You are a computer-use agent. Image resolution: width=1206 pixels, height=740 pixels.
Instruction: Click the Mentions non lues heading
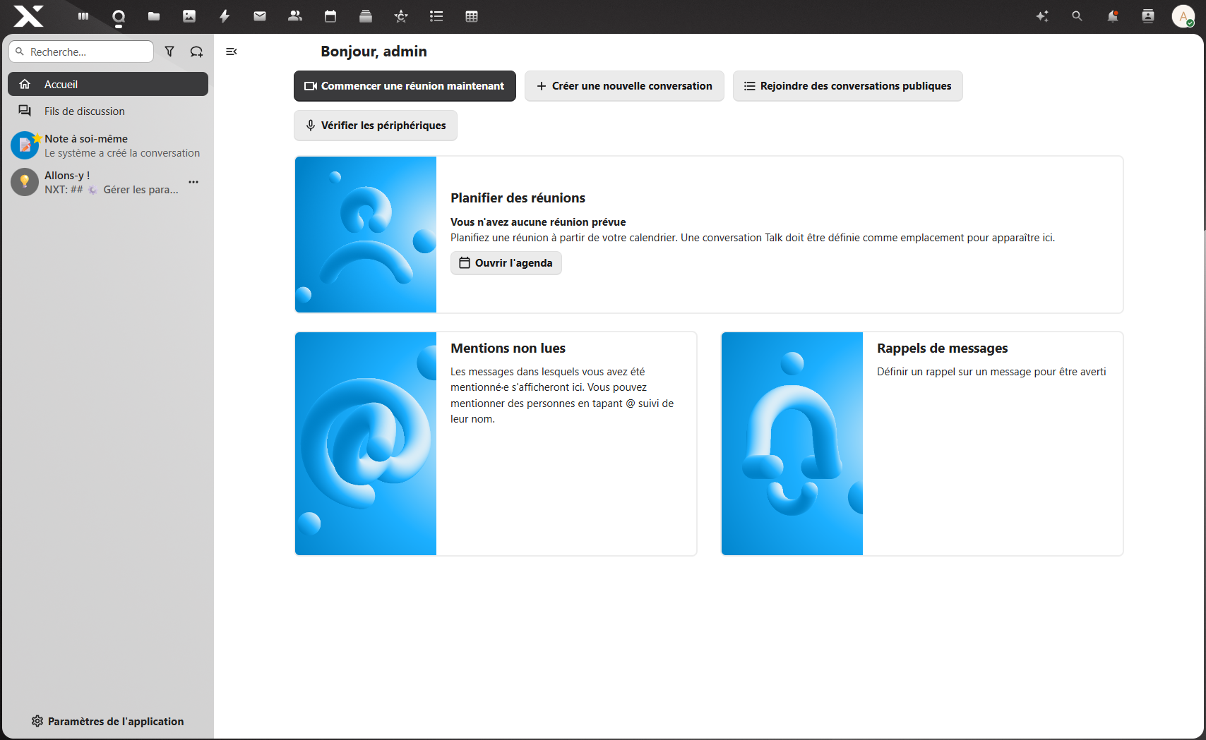tap(508, 348)
